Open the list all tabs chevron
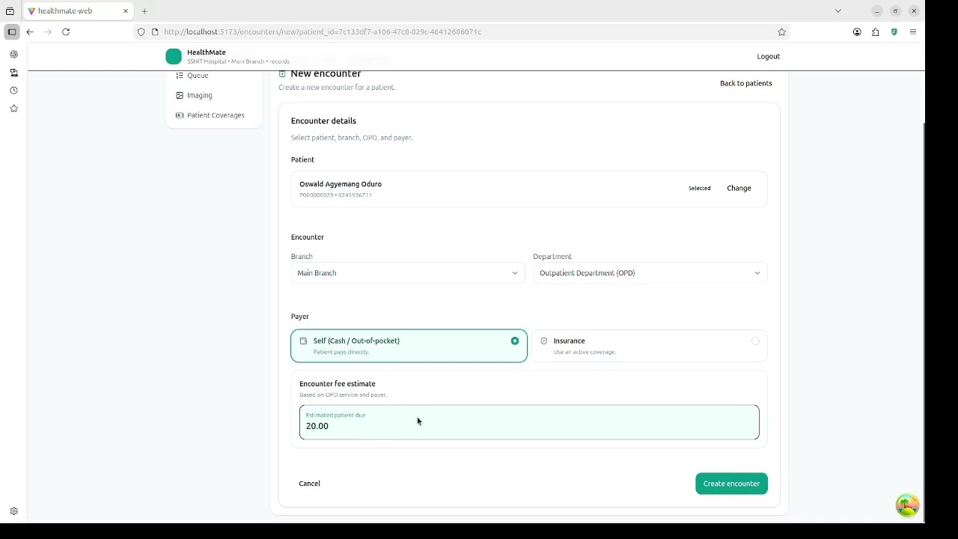 (838, 11)
